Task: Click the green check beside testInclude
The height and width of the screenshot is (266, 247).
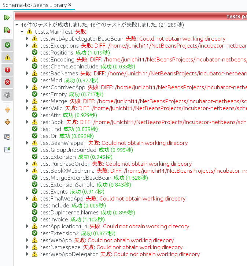Action: click(x=35, y=205)
